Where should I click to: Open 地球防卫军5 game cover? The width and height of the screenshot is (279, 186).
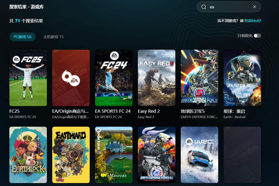(199, 78)
